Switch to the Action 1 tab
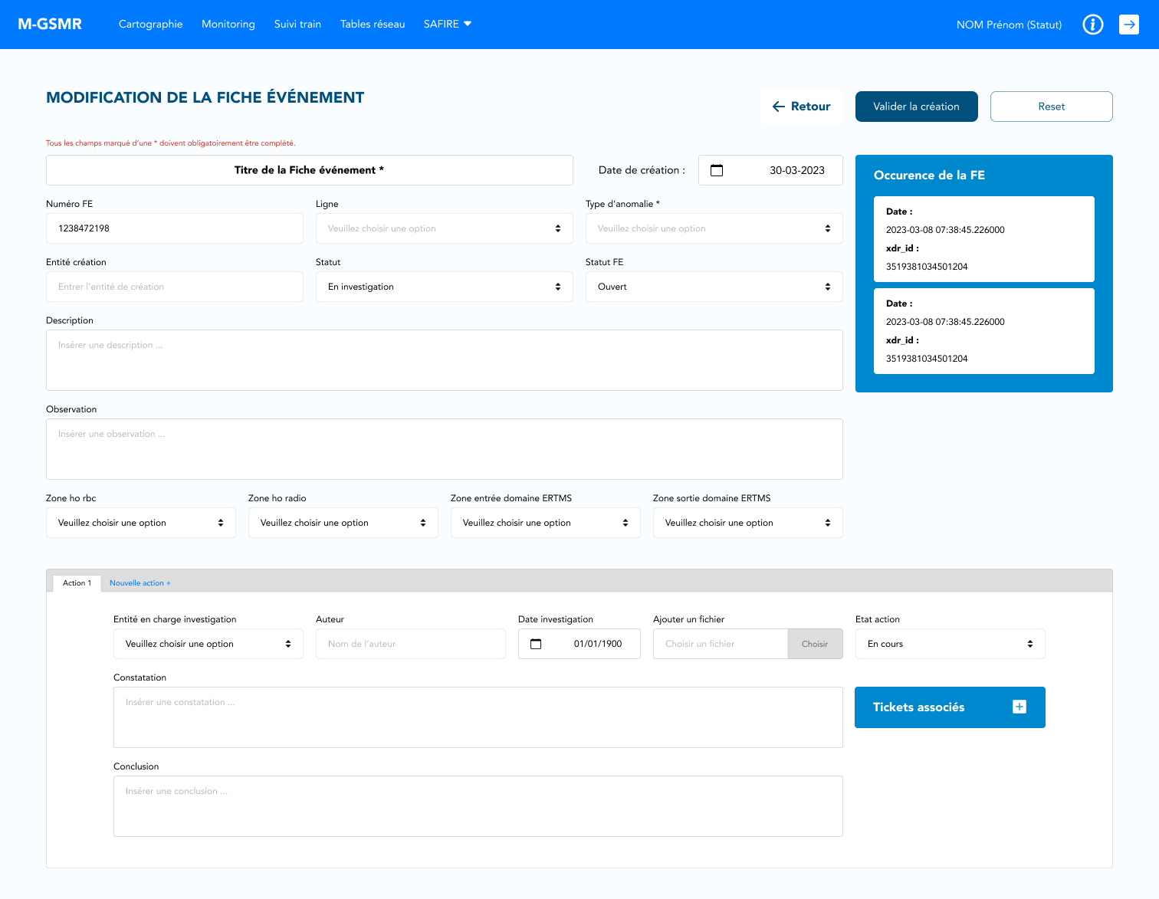1159x899 pixels. (x=77, y=583)
